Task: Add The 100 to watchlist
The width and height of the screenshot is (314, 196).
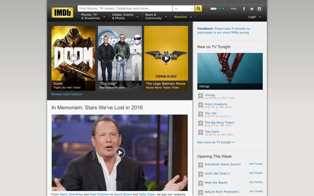Action: click(201, 114)
